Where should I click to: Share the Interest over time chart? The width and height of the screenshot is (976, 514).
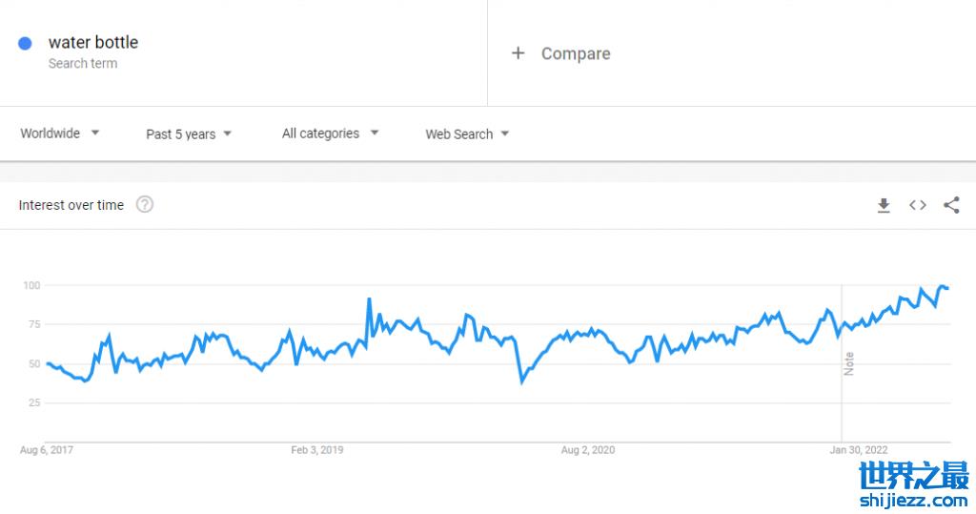951,205
